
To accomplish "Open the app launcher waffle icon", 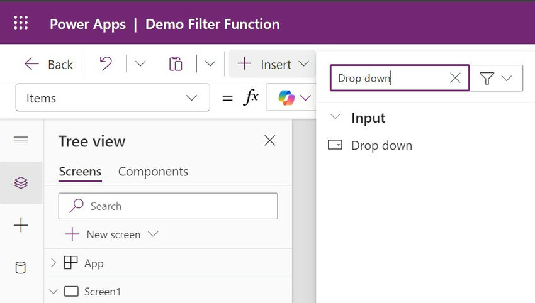I will (21, 23).
